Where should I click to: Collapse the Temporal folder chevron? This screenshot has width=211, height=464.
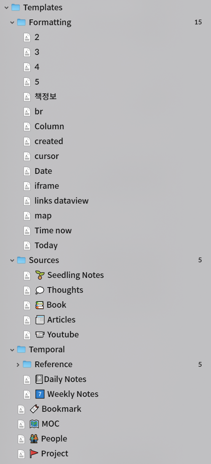(12, 349)
